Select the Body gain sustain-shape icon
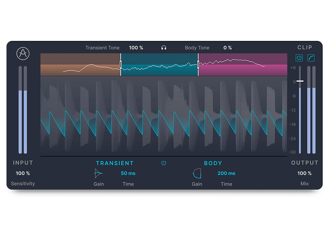326x227 pixels. [x=197, y=172]
